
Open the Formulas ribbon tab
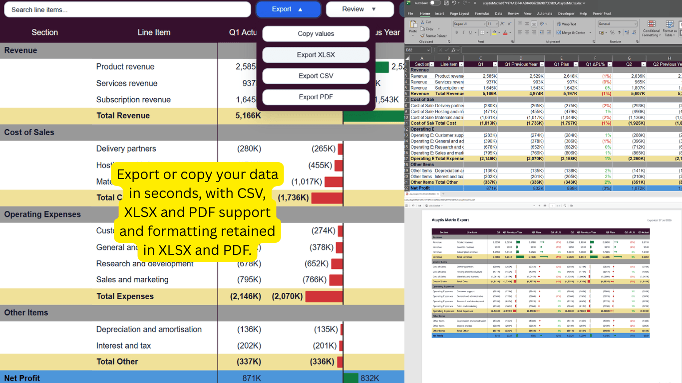click(482, 13)
